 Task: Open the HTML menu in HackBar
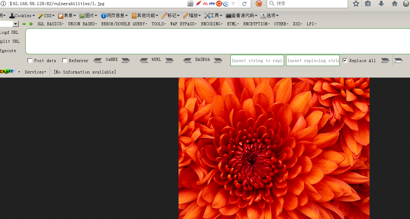tap(233, 24)
